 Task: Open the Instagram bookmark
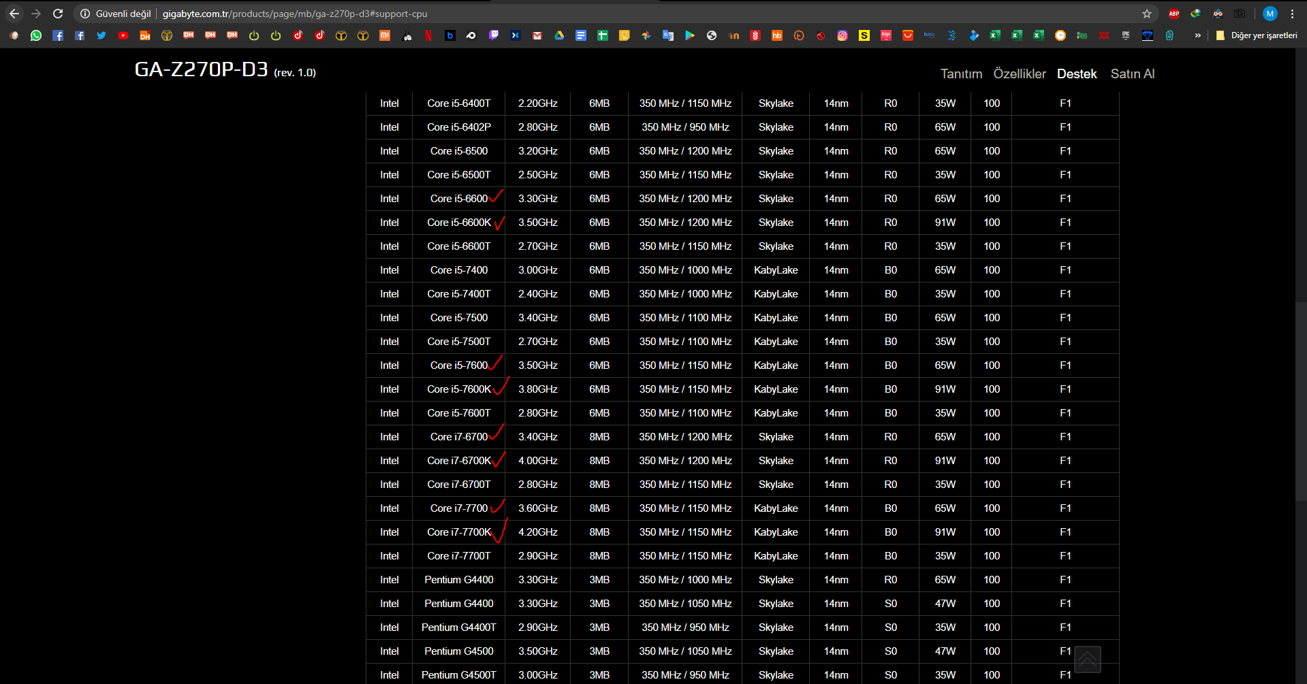tap(843, 35)
